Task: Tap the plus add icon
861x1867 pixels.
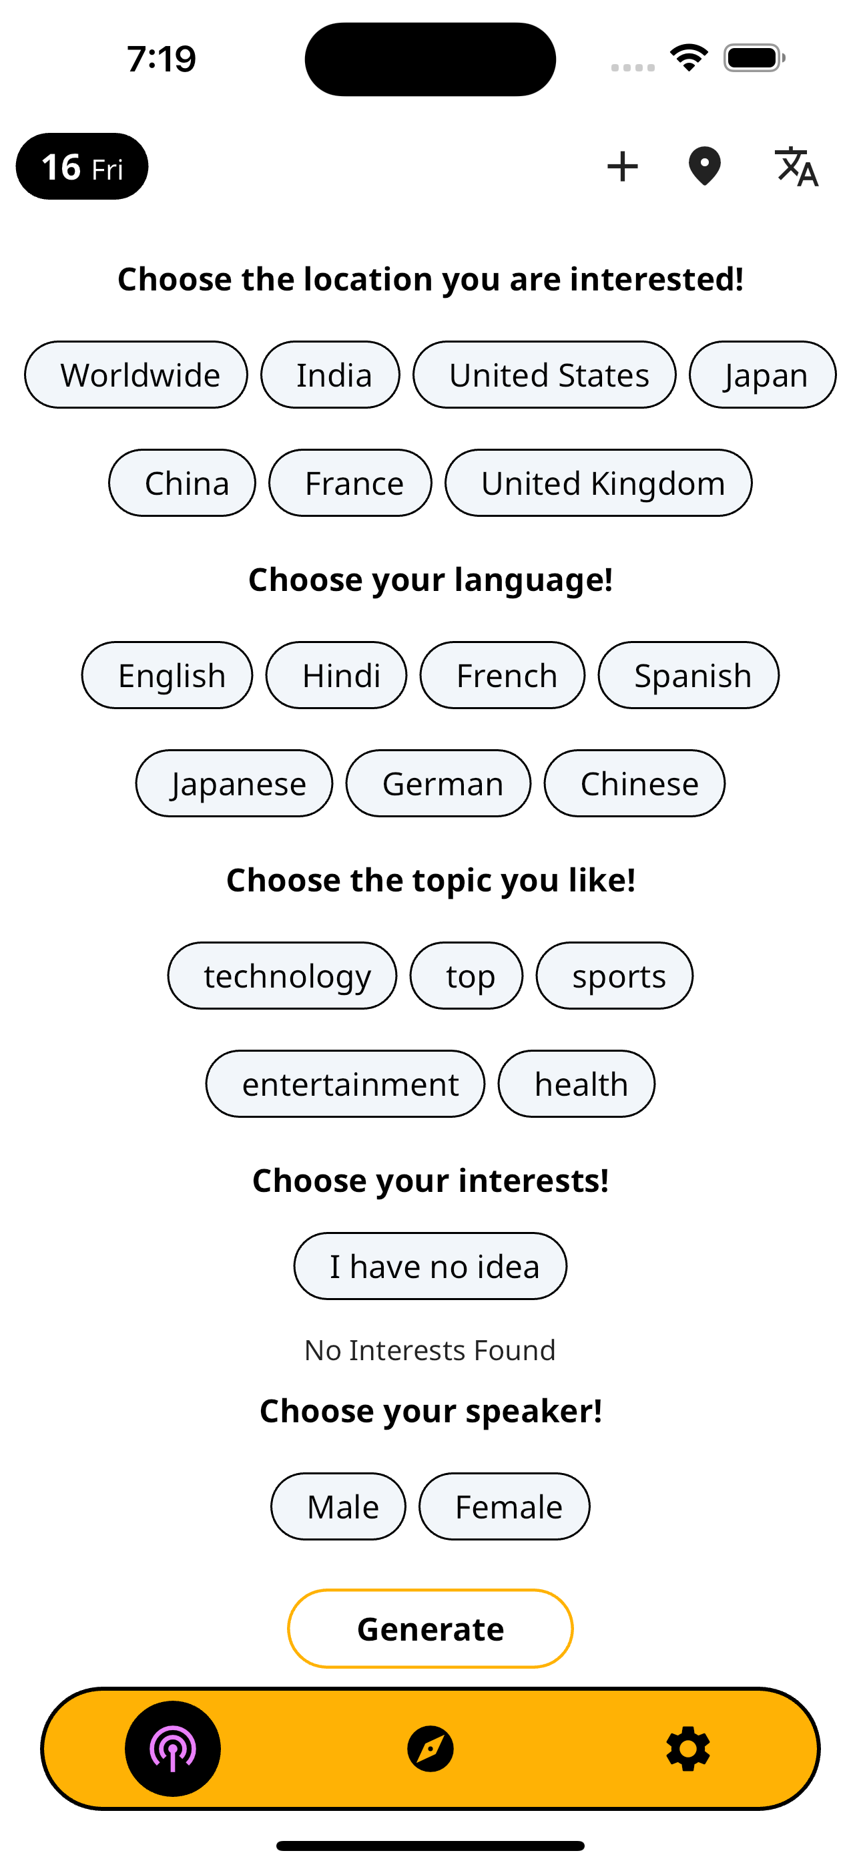Action: [622, 167]
